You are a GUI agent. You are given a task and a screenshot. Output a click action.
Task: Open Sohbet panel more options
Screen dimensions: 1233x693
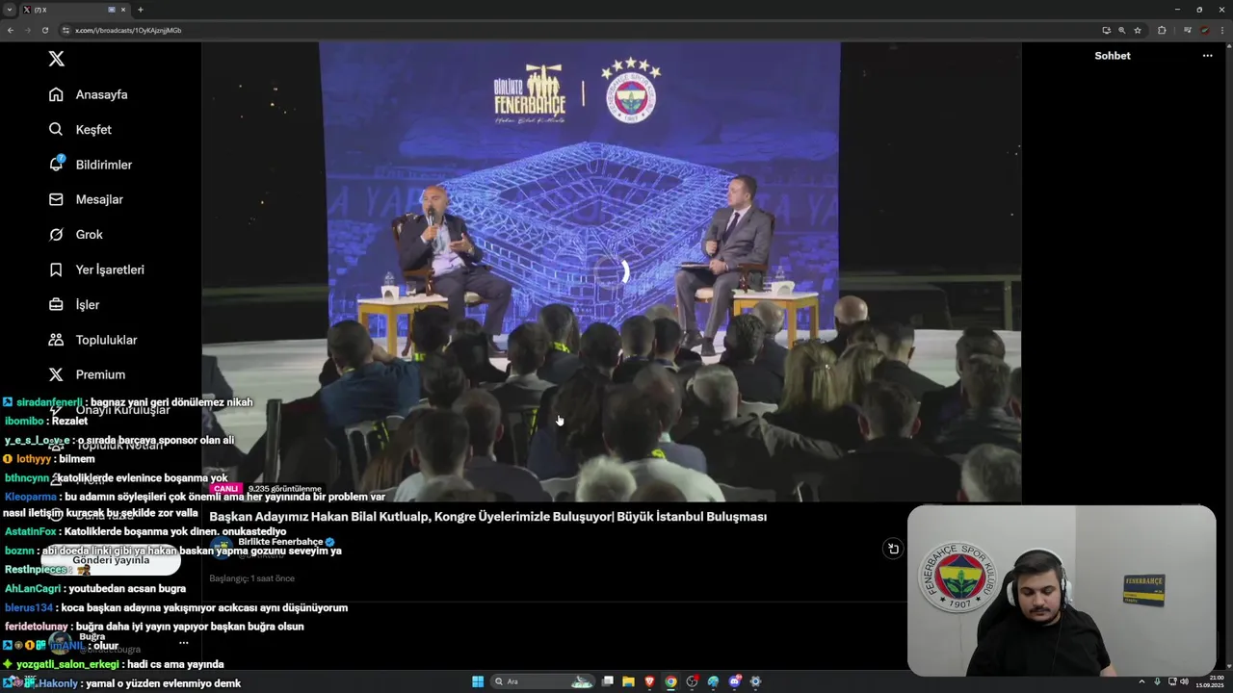pos(1207,56)
